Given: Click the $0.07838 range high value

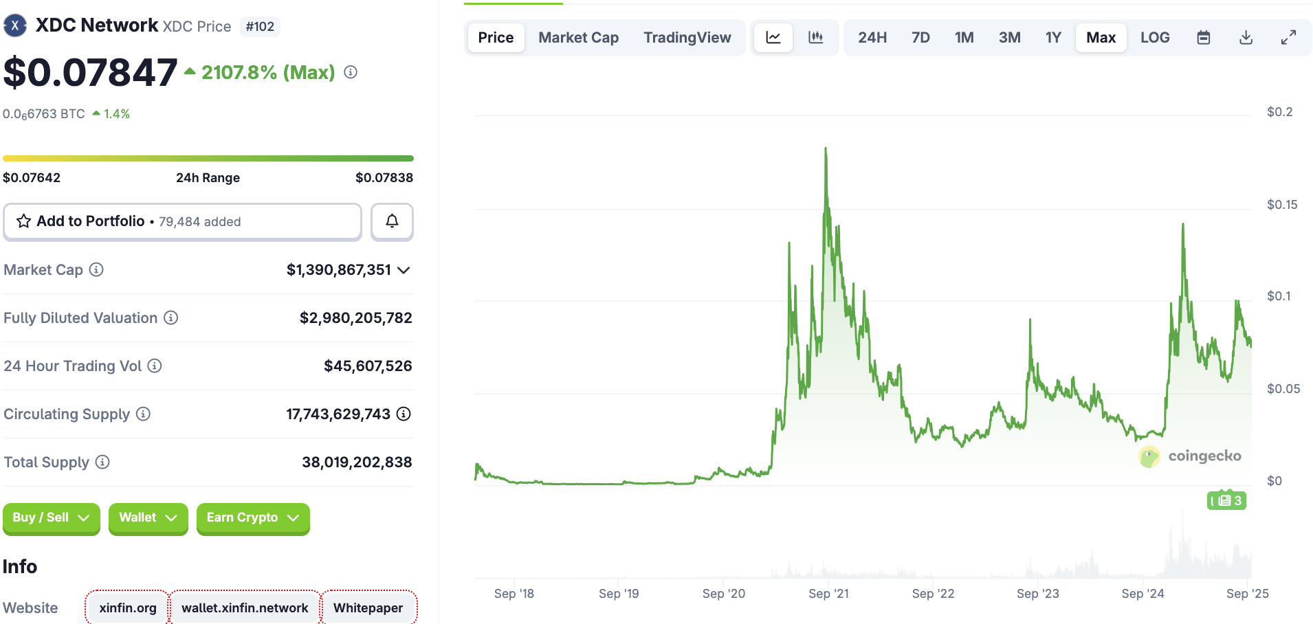Looking at the screenshot, I should click(384, 178).
